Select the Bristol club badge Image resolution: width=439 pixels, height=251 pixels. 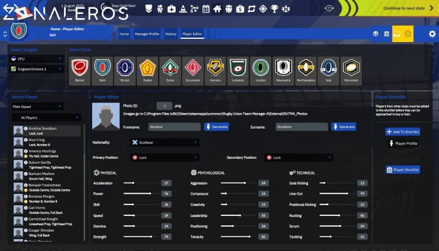pyautogui.click(x=125, y=71)
